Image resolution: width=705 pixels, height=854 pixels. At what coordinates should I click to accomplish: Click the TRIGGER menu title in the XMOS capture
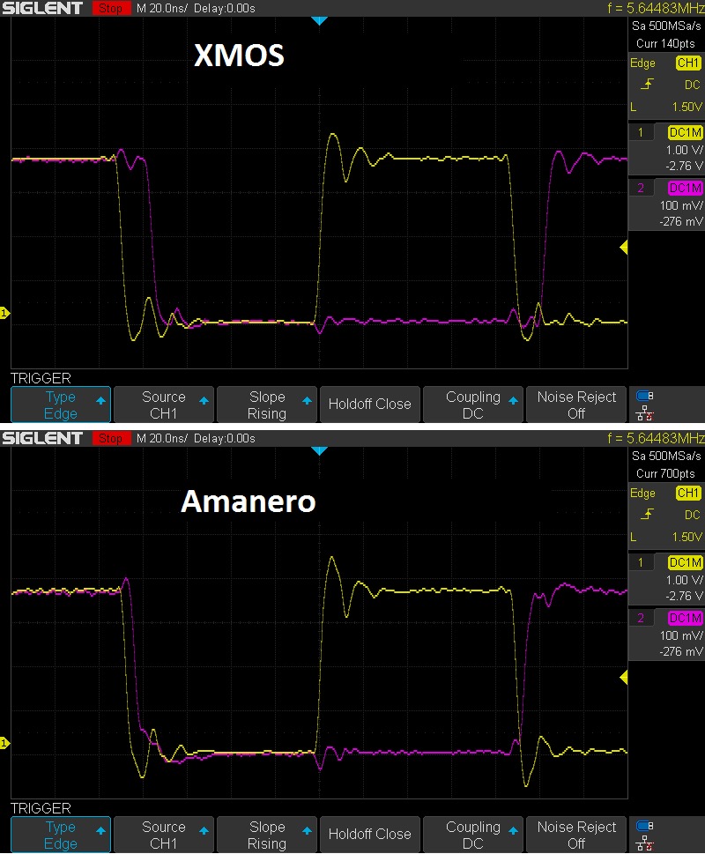(x=41, y=378)
